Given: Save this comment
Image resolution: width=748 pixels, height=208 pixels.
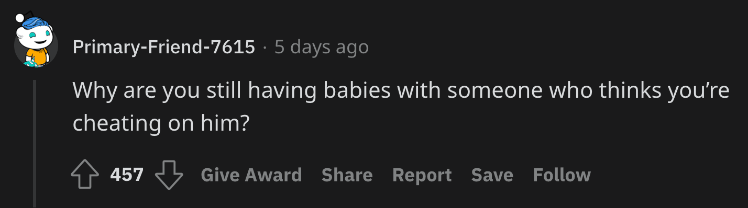Looking at the screenshot, I should pos(492,175).
